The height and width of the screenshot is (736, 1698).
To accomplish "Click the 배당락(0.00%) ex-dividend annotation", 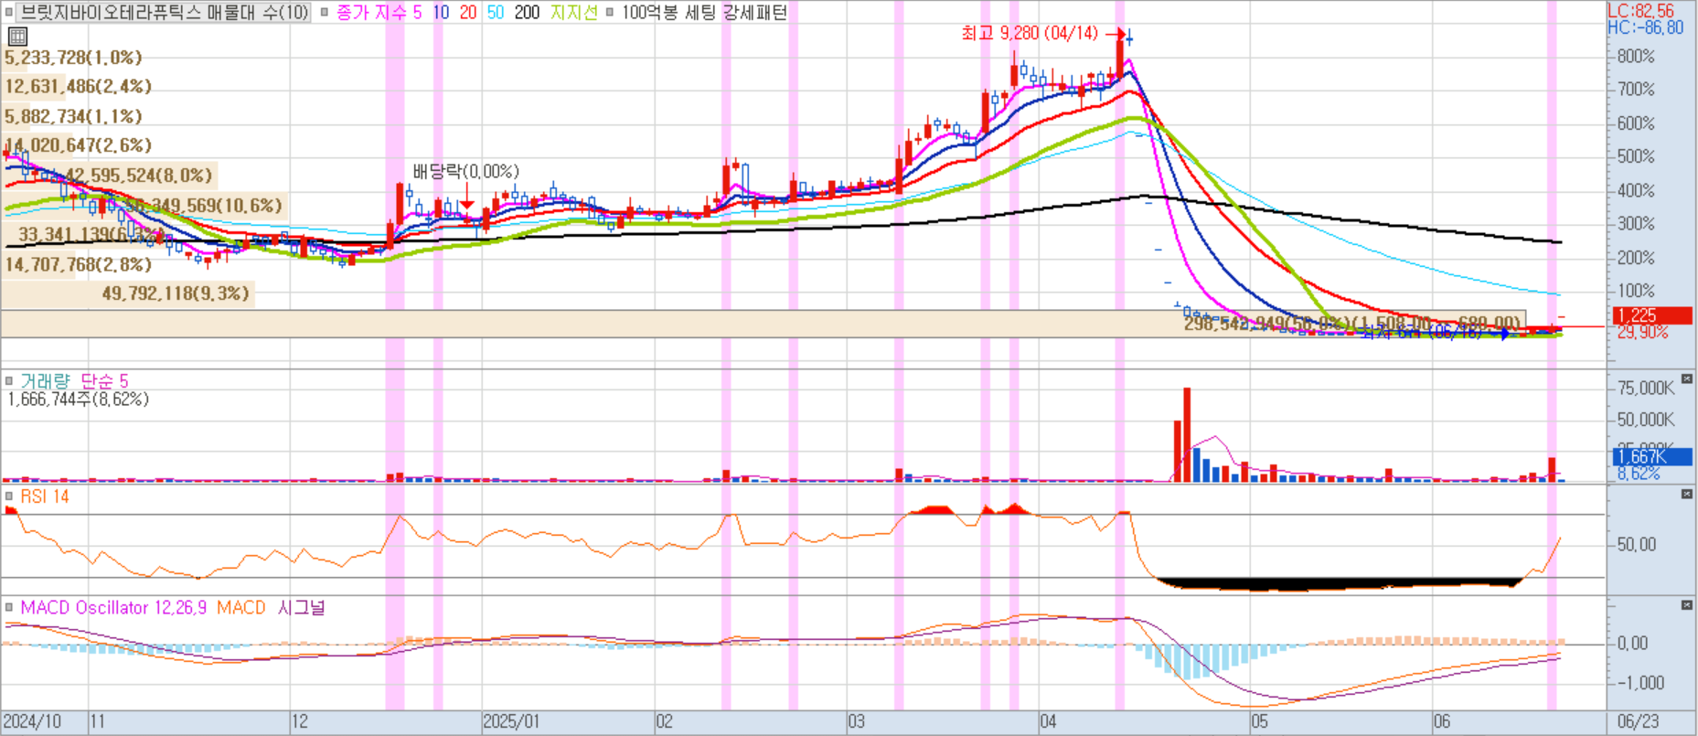I will [x=465, y=172].
